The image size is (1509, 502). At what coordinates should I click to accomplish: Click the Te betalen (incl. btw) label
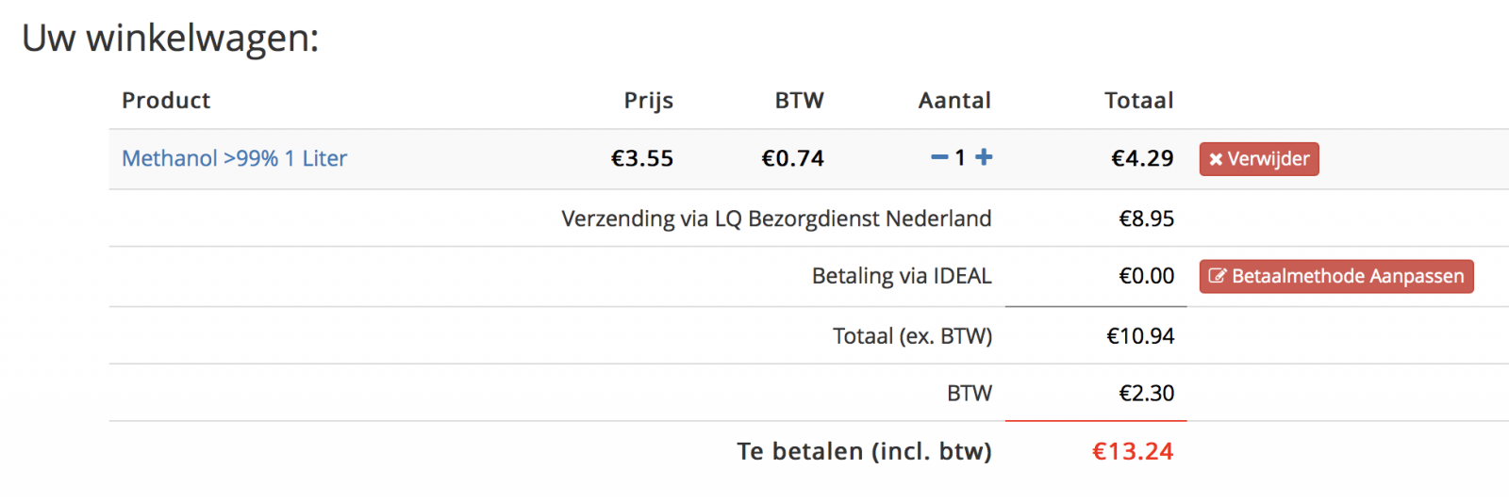click(x=864, y=451)
